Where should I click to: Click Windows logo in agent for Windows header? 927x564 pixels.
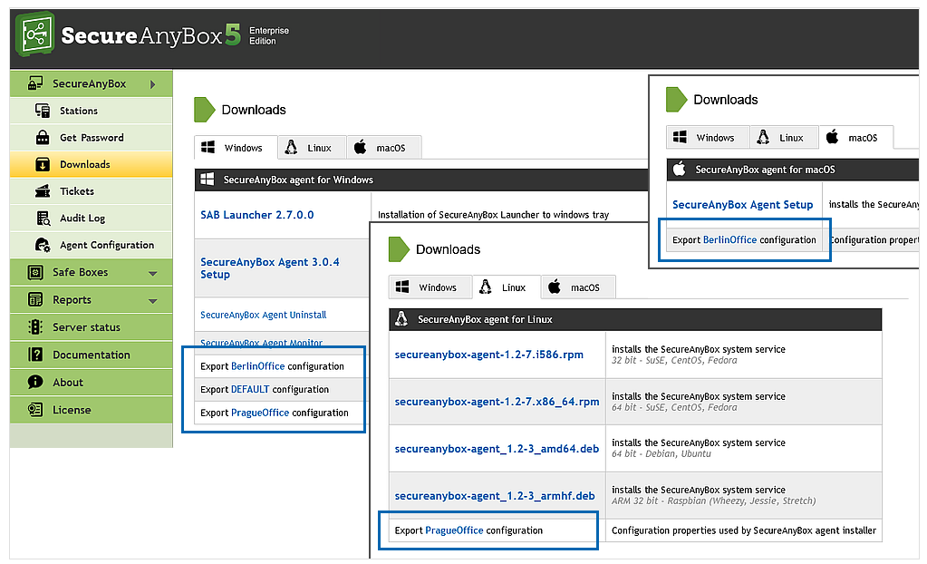coord(207,180)
